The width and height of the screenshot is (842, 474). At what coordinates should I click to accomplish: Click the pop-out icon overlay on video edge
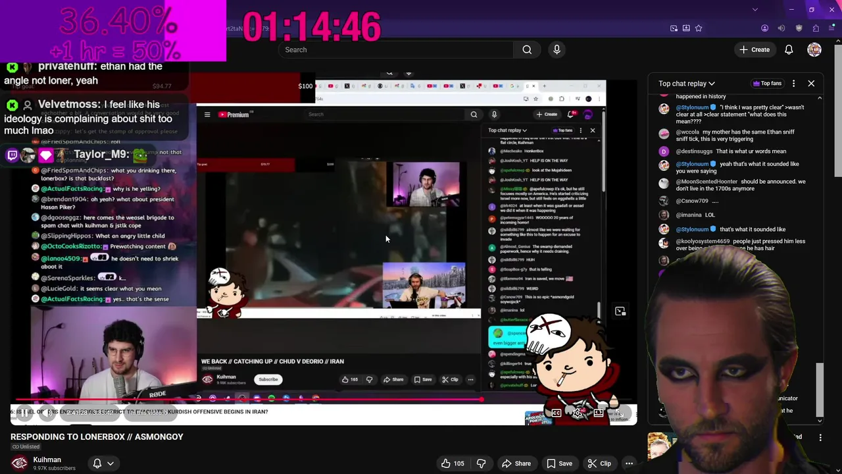[620, 311]
